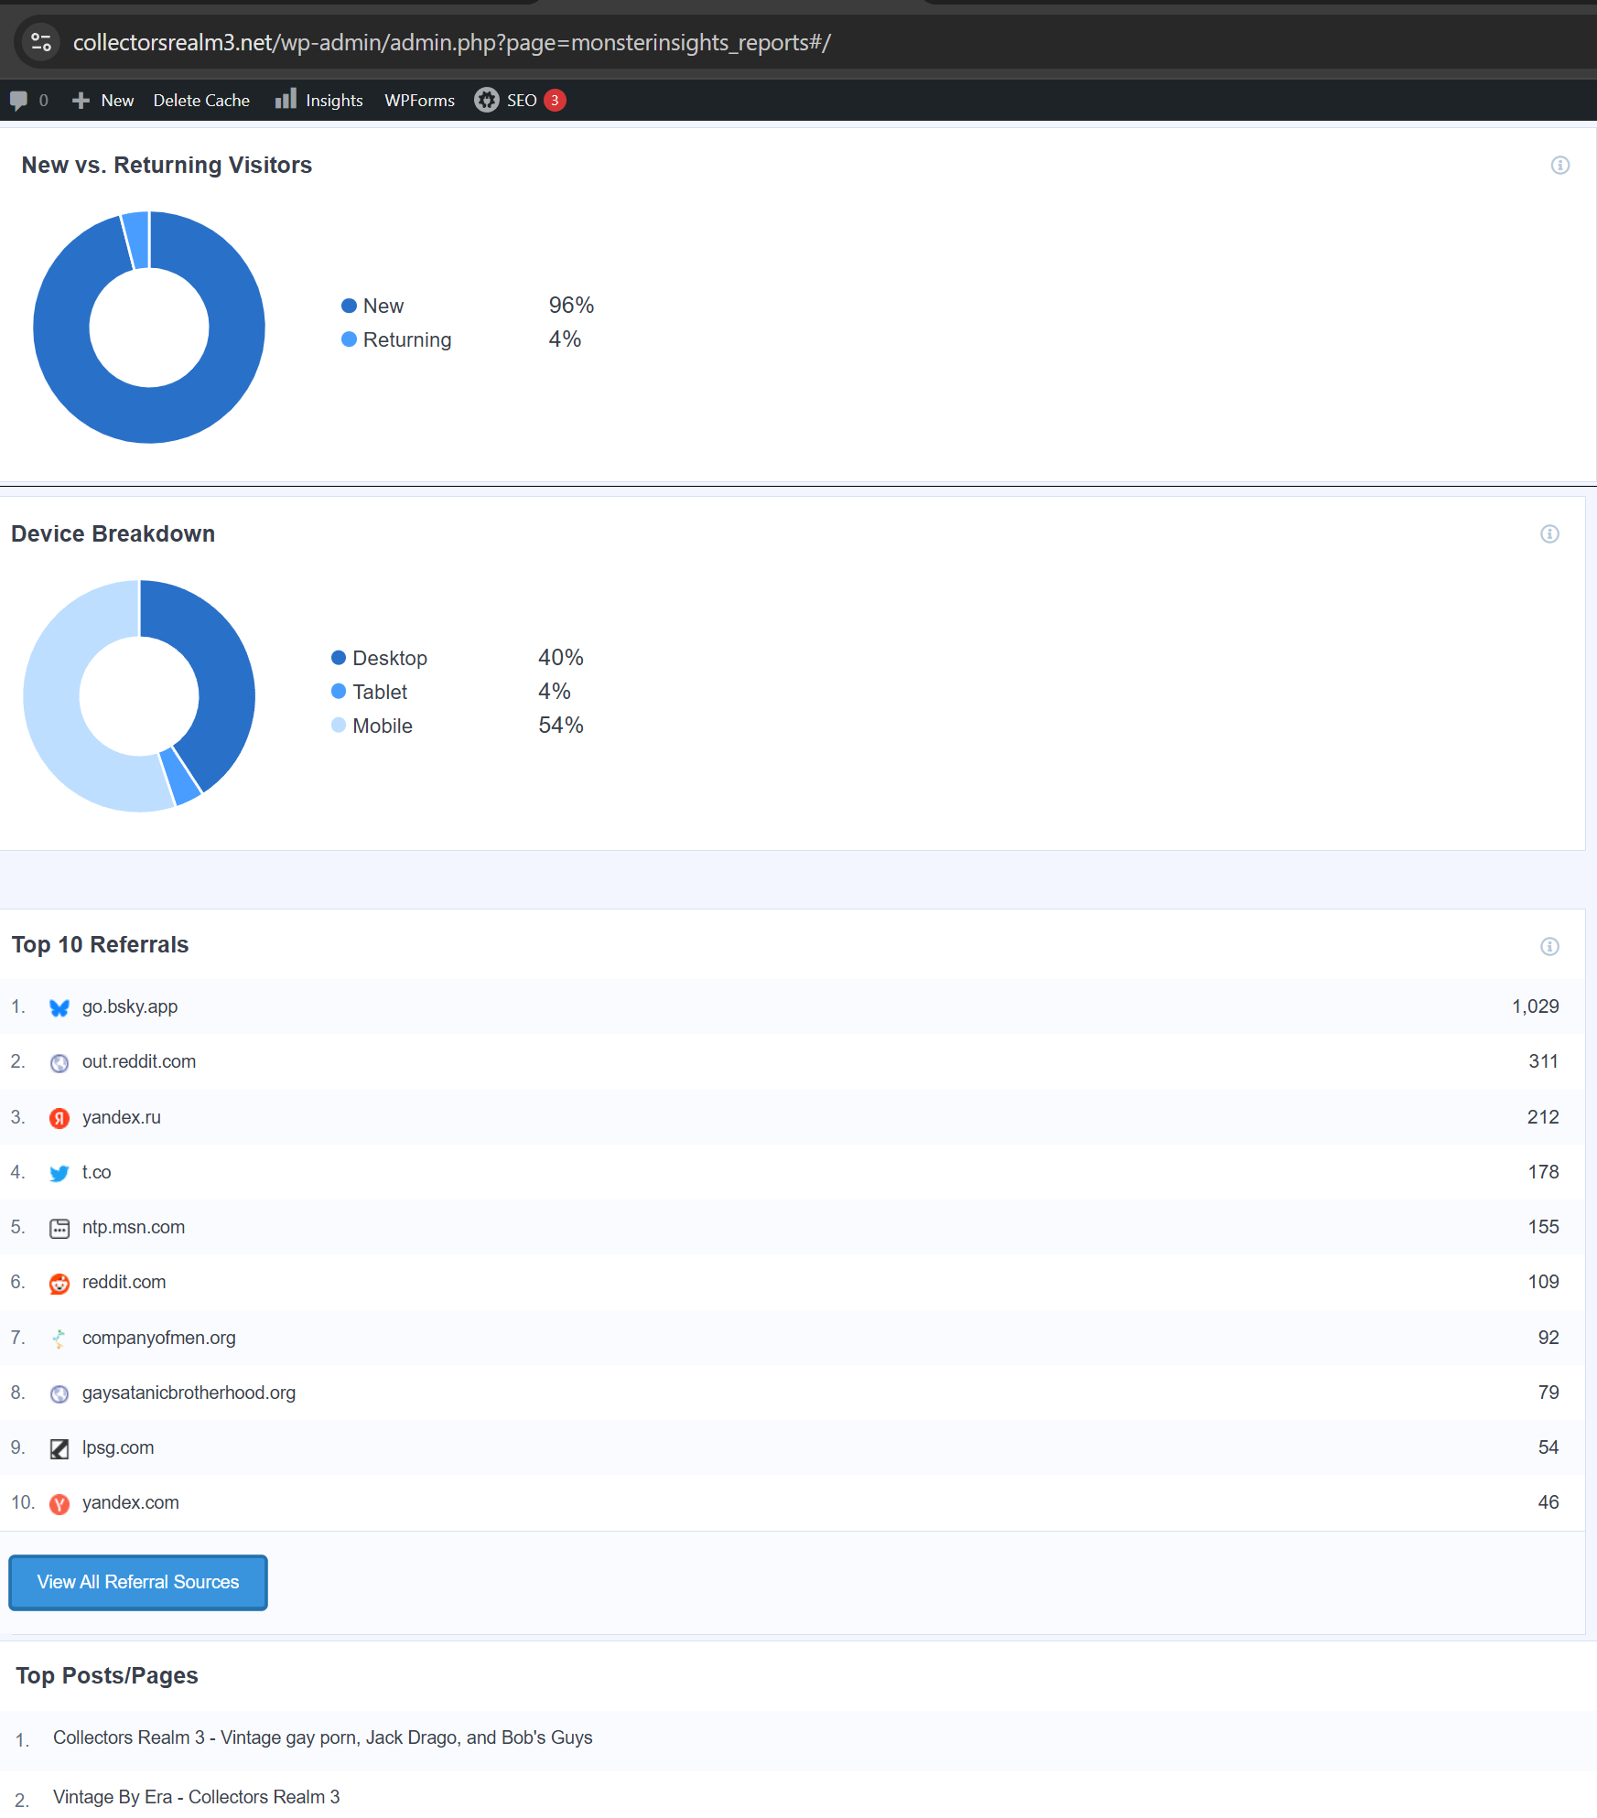
Task: Click the 311 count for out.reddit.com
Action: [1543, 1061]
